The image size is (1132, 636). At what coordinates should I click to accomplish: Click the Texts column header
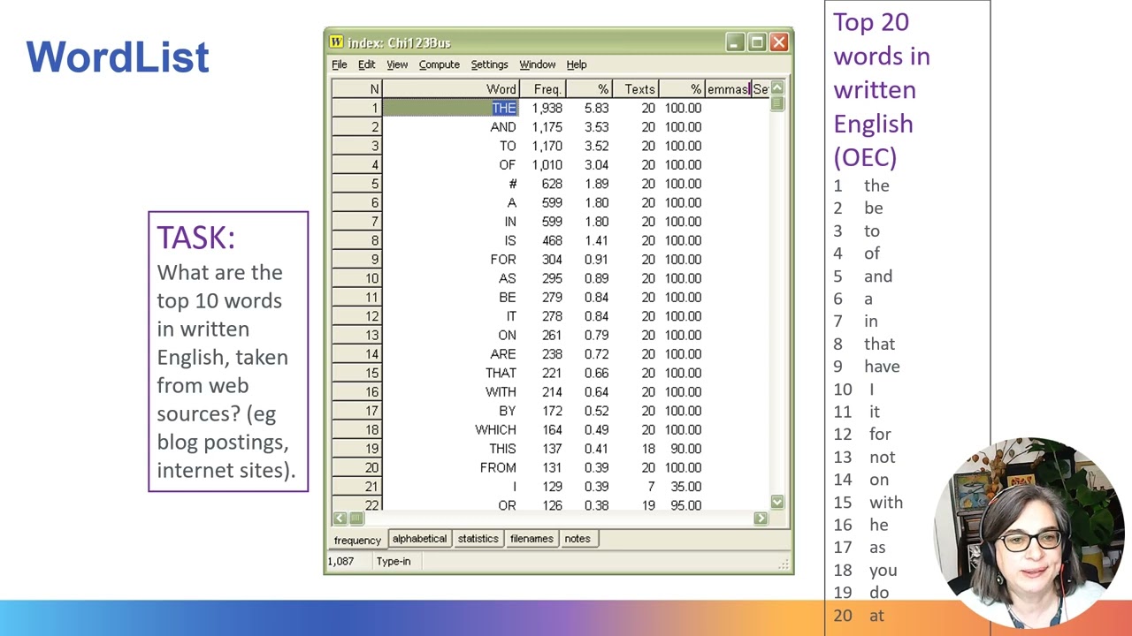635,89
